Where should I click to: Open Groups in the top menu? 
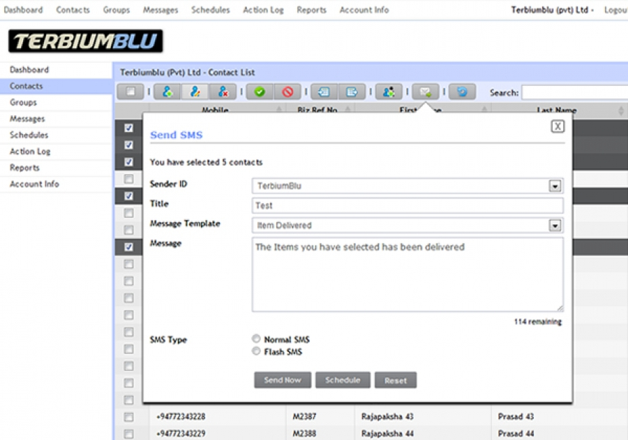tap(116, 9)
